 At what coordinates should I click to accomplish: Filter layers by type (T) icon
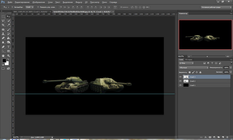coord(212,63)
